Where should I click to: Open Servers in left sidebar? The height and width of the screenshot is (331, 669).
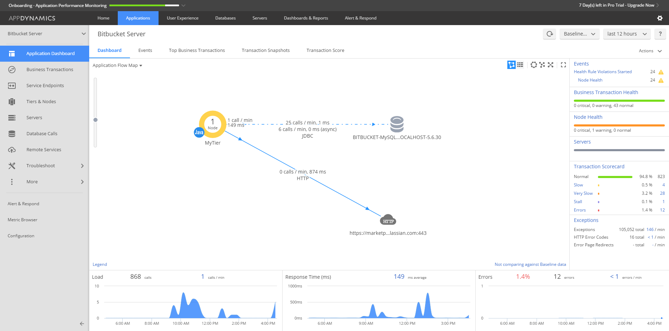45,118
